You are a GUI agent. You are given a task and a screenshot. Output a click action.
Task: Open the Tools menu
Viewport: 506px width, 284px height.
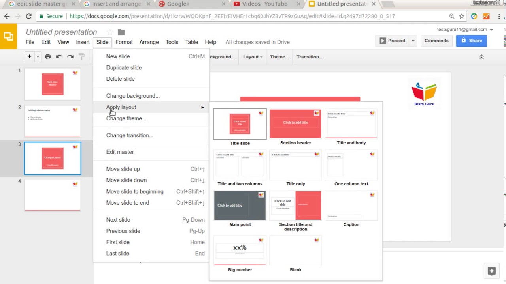172,42
